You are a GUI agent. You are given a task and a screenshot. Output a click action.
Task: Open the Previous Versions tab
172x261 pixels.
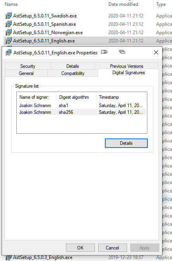coord(126,66)
